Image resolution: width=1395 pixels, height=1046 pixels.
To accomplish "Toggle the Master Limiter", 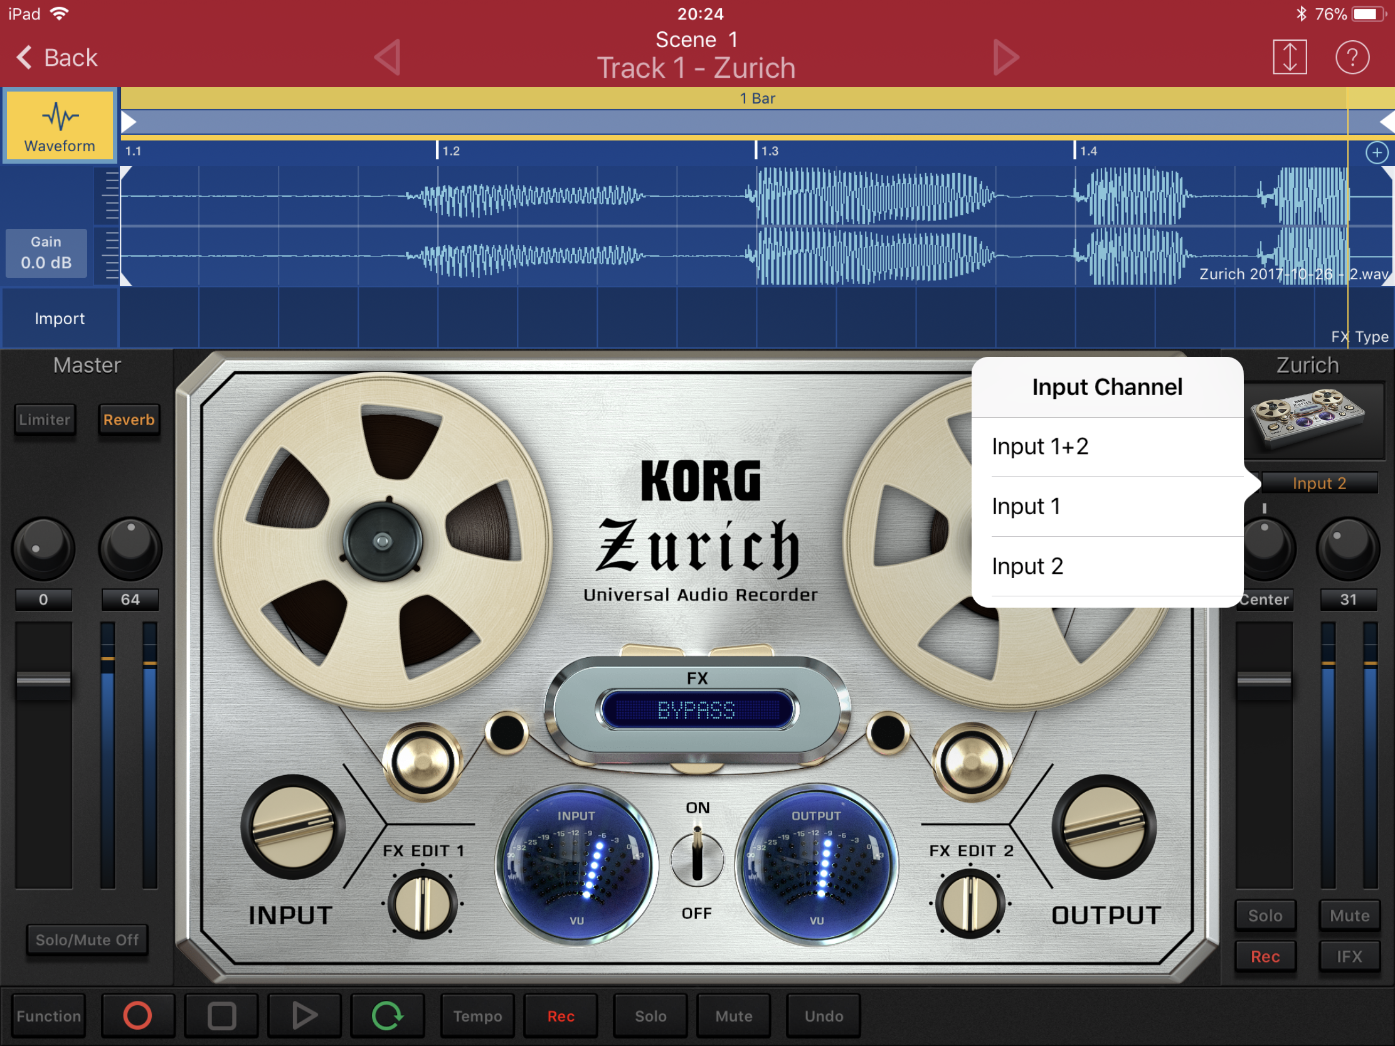I will pos(45,420).
